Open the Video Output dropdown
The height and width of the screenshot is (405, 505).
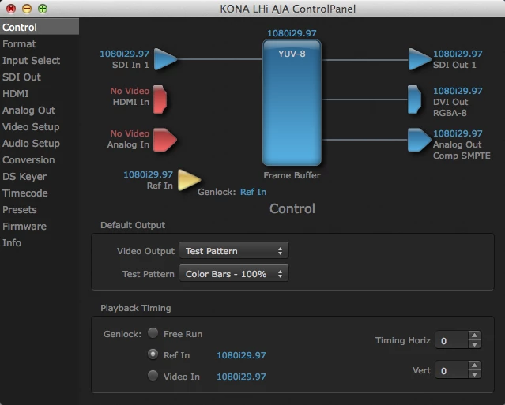(x=234, y=250)
